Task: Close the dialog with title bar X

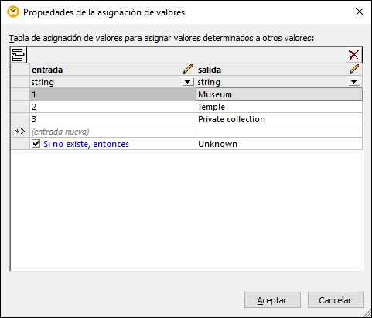Action: [x=360, y=12]
